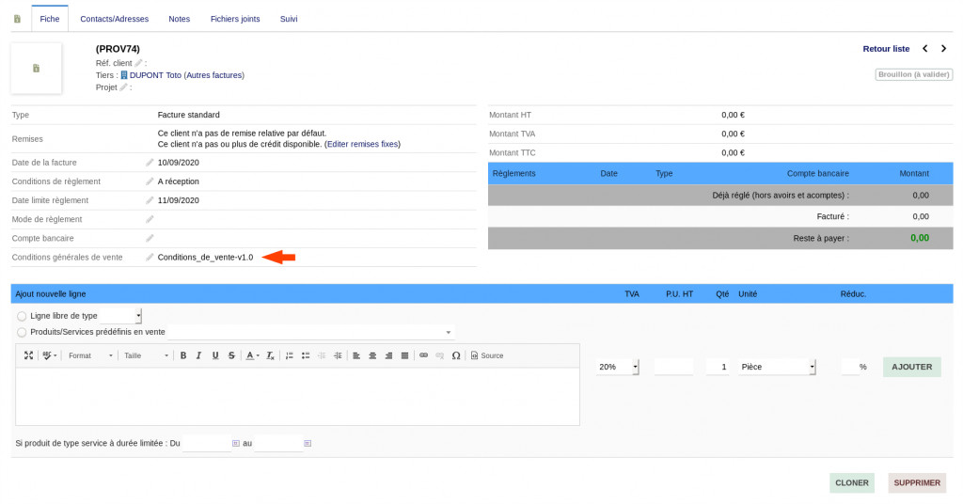
Task: Edit the Compte bancaire
Action: pyautogui.click(x=150, y=238)
